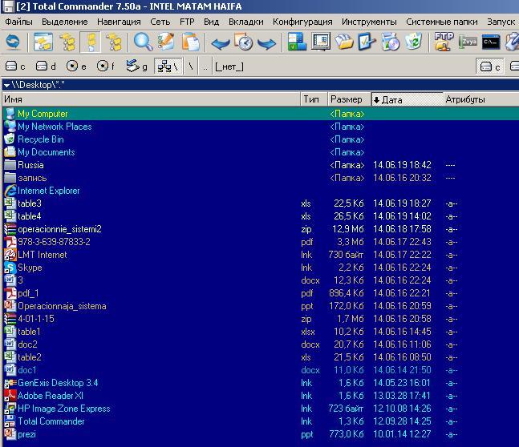
Task: Click the back arrow navigation icon
Action: coord(221,42)
